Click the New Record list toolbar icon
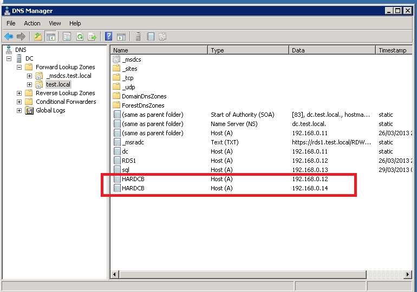Image resolution: width=417 pixels, height=292 pixels. [x=151, y=36]
